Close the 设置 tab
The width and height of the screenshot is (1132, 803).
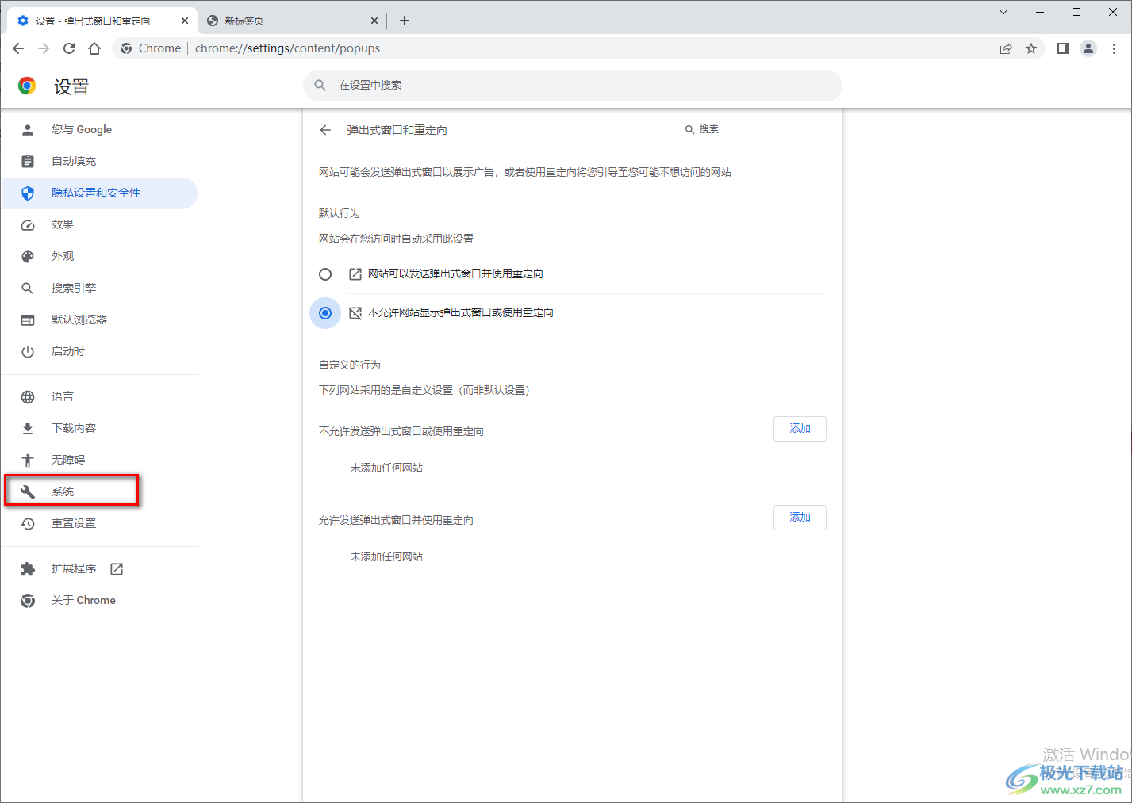[x=185, y=21]
